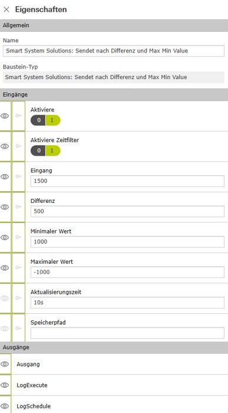Click the connection icon beside Aktualisierungszeit
The image size is (228, 413).
tap(18, 298)
